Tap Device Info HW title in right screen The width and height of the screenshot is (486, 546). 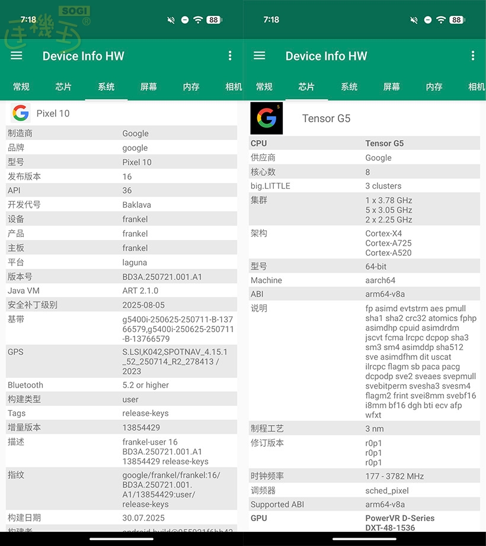point(327,56)
